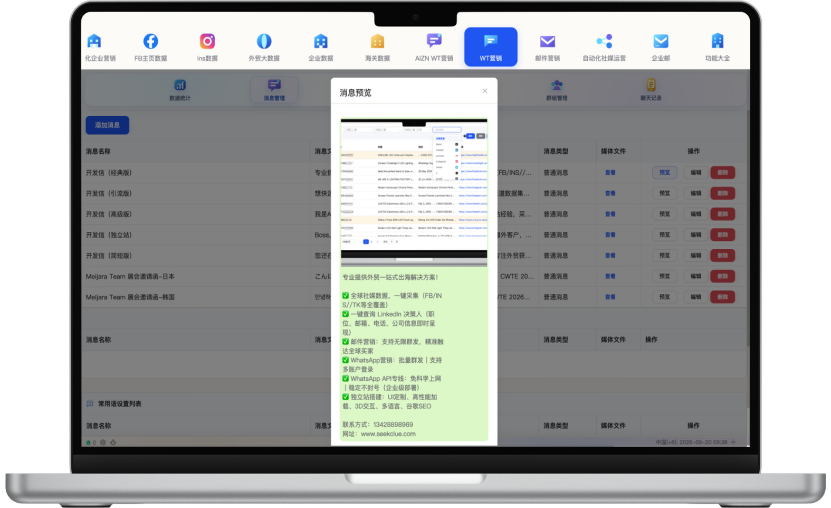Click the plus icon in status bar
The width and height of the screenshot is (831, 508).
click(733, 442)
